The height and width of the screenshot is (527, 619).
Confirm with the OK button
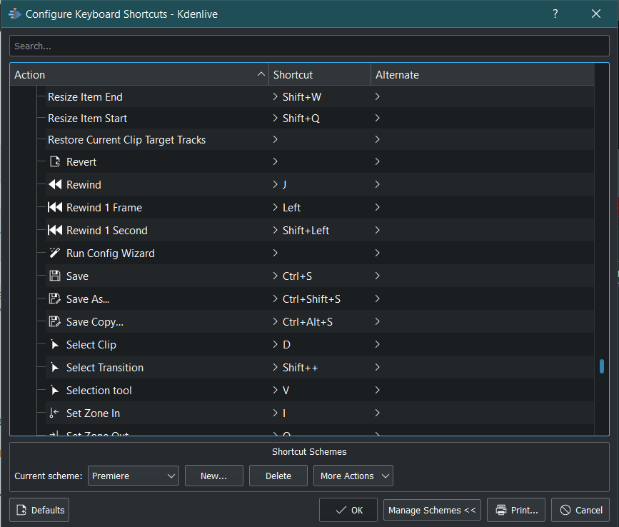348,510
